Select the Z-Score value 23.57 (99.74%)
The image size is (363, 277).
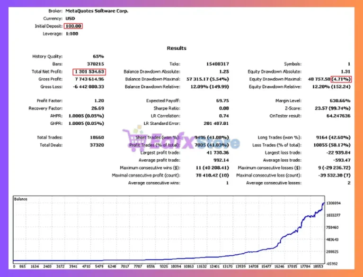[x=333, y=108]
